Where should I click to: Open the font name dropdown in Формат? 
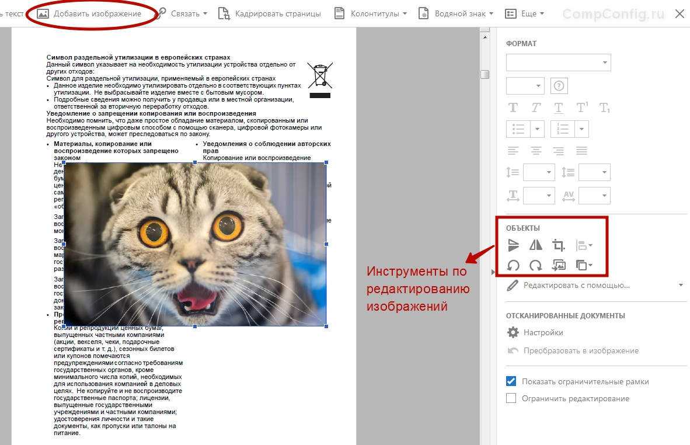559,62
